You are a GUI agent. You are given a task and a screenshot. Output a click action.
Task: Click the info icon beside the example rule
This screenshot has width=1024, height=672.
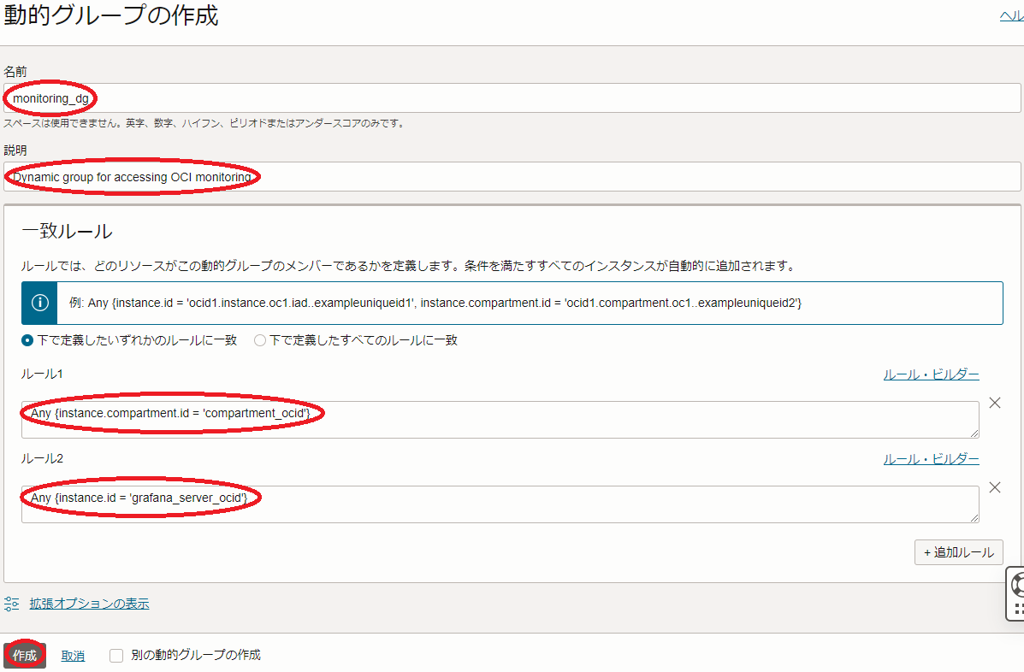click(x=39, y=303)
